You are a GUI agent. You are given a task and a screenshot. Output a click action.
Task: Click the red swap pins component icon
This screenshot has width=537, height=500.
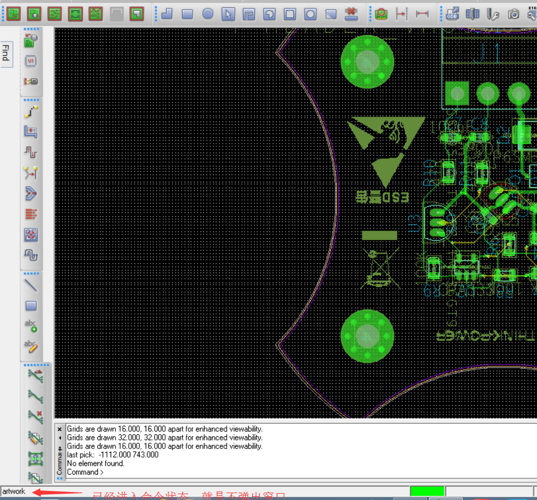31,82
